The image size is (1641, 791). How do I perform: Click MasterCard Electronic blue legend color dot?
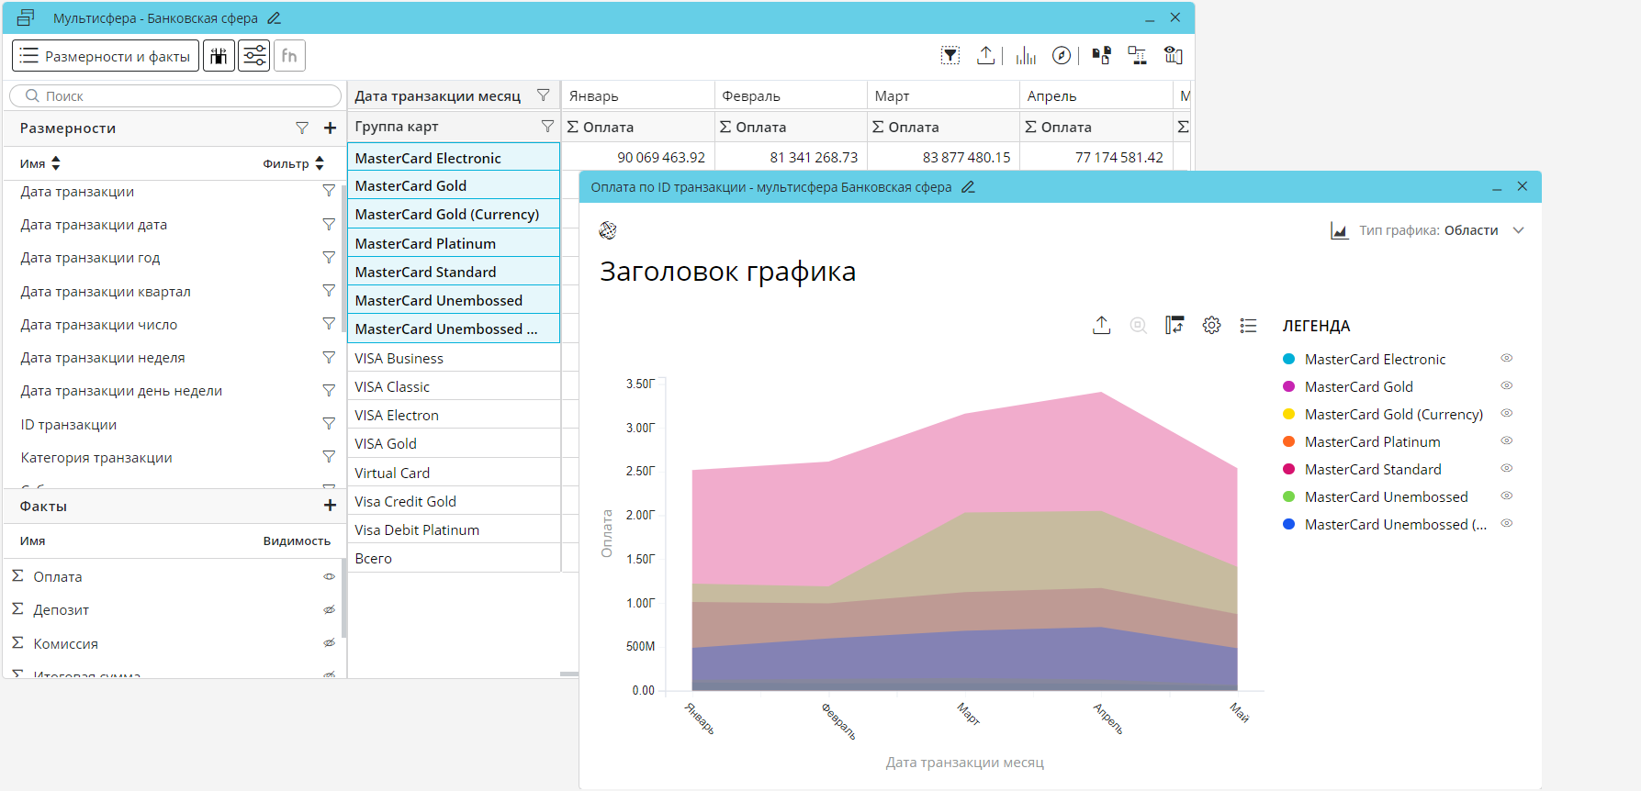click(1288, 359)
